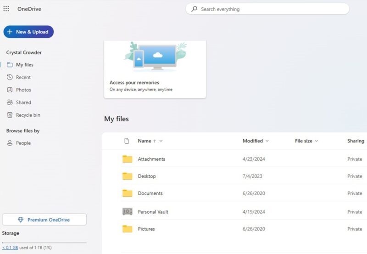Click the People person icon
Screen dimensions: 367x254
pyautogui.click(x=10, y=143)
